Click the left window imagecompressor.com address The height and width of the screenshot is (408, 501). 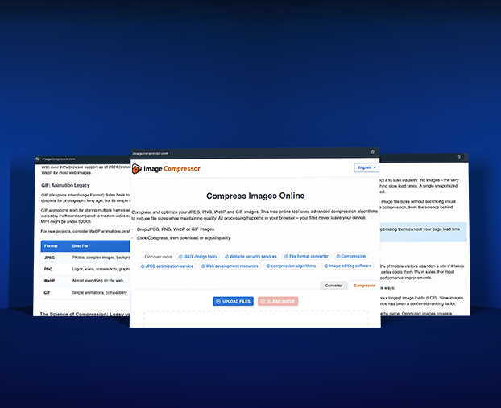[59, 159]
